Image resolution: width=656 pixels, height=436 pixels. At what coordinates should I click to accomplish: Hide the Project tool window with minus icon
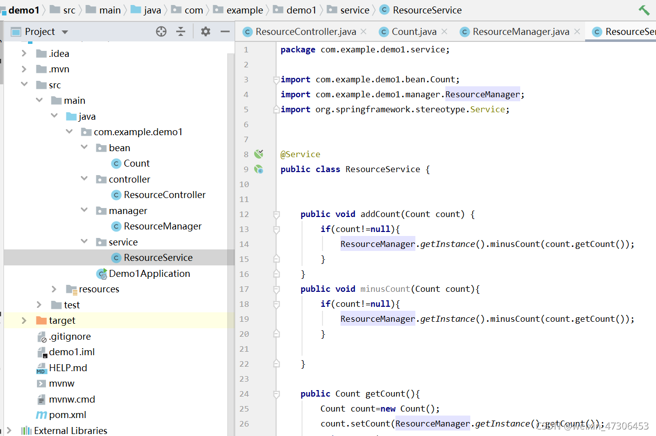(x=225, y=31)
